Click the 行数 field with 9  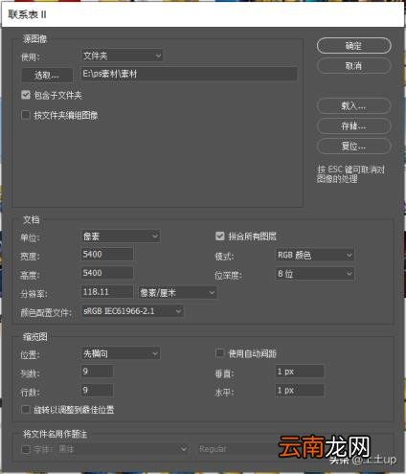pos(98,390)
